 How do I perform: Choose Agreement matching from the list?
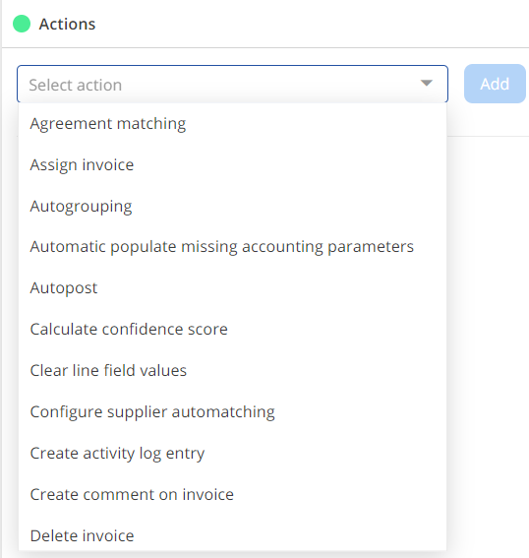point(232,124)
